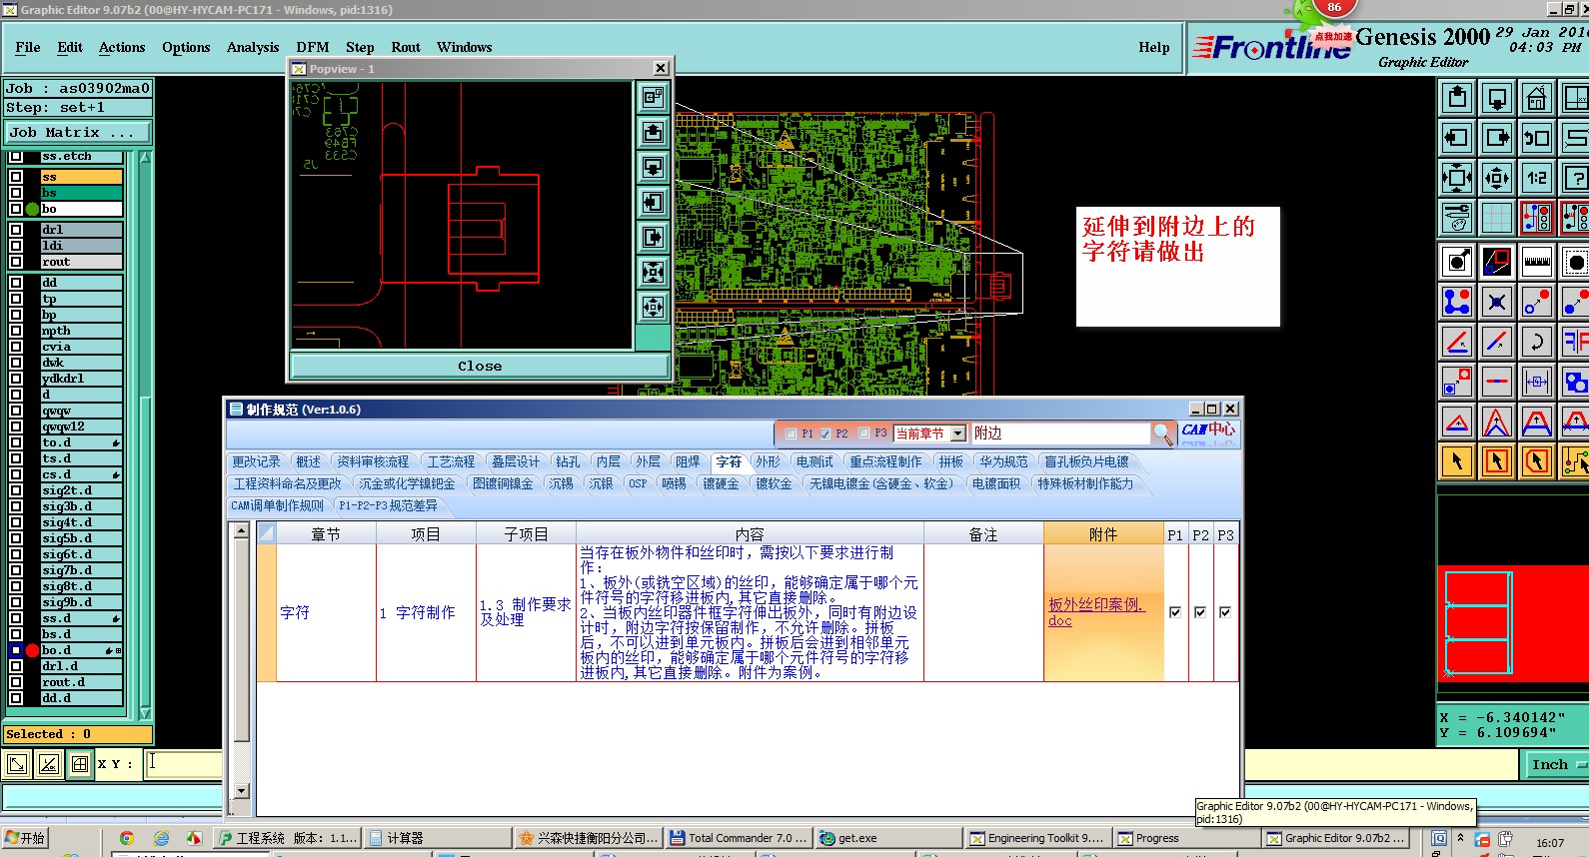Click the pan left arrow icon
Image resolution: width=1589 pixels, height=857 pixels.
tap(1457, 138)
